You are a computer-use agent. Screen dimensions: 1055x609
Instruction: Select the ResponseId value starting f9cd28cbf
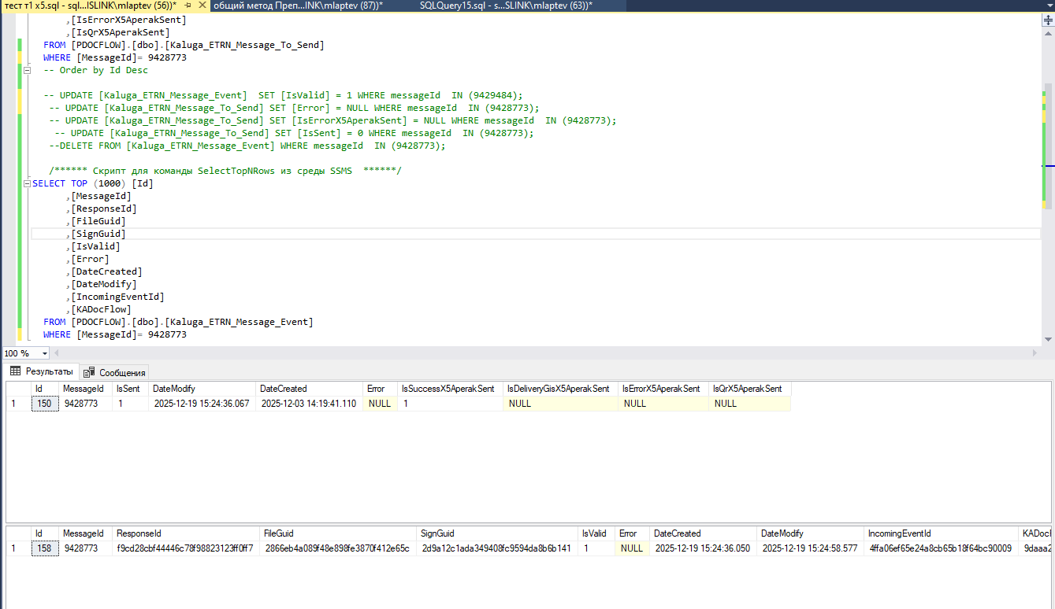(x=186, y=548)
